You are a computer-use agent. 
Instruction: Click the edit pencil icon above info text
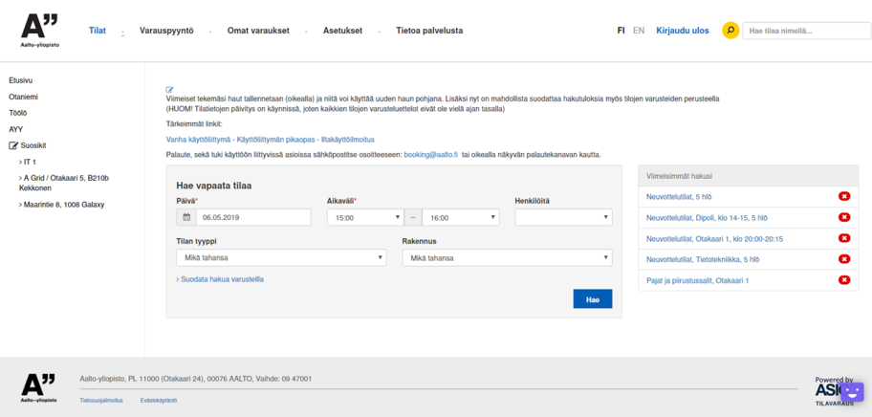170,90
